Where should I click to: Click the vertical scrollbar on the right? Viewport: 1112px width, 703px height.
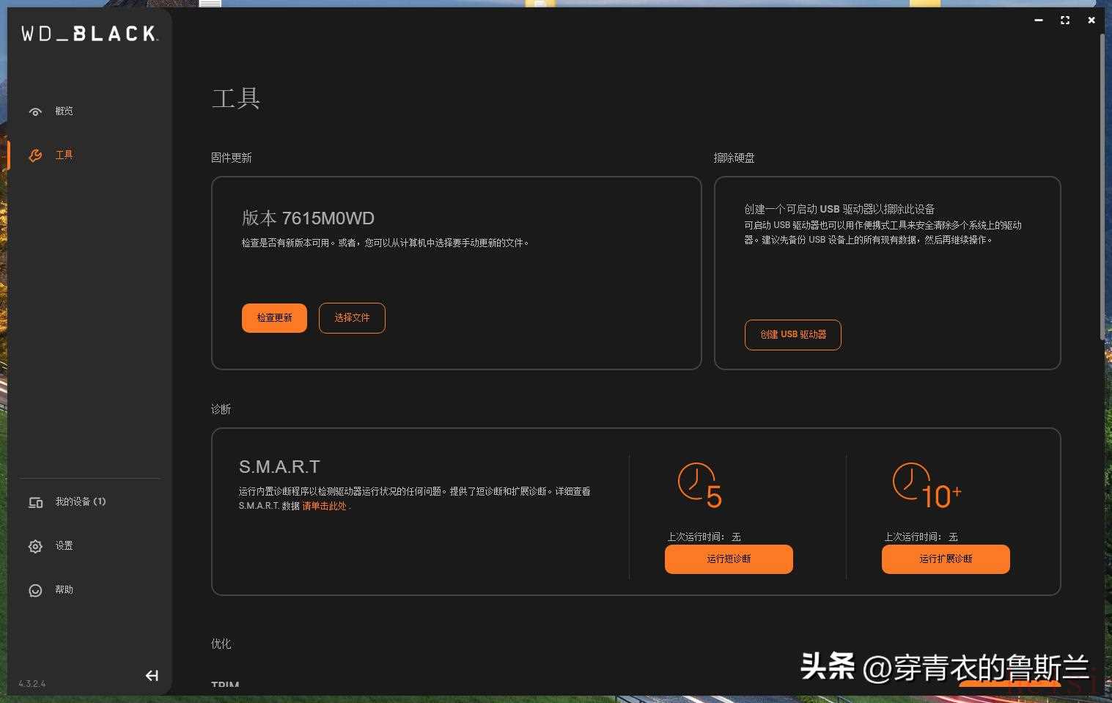coord(1102,183)
